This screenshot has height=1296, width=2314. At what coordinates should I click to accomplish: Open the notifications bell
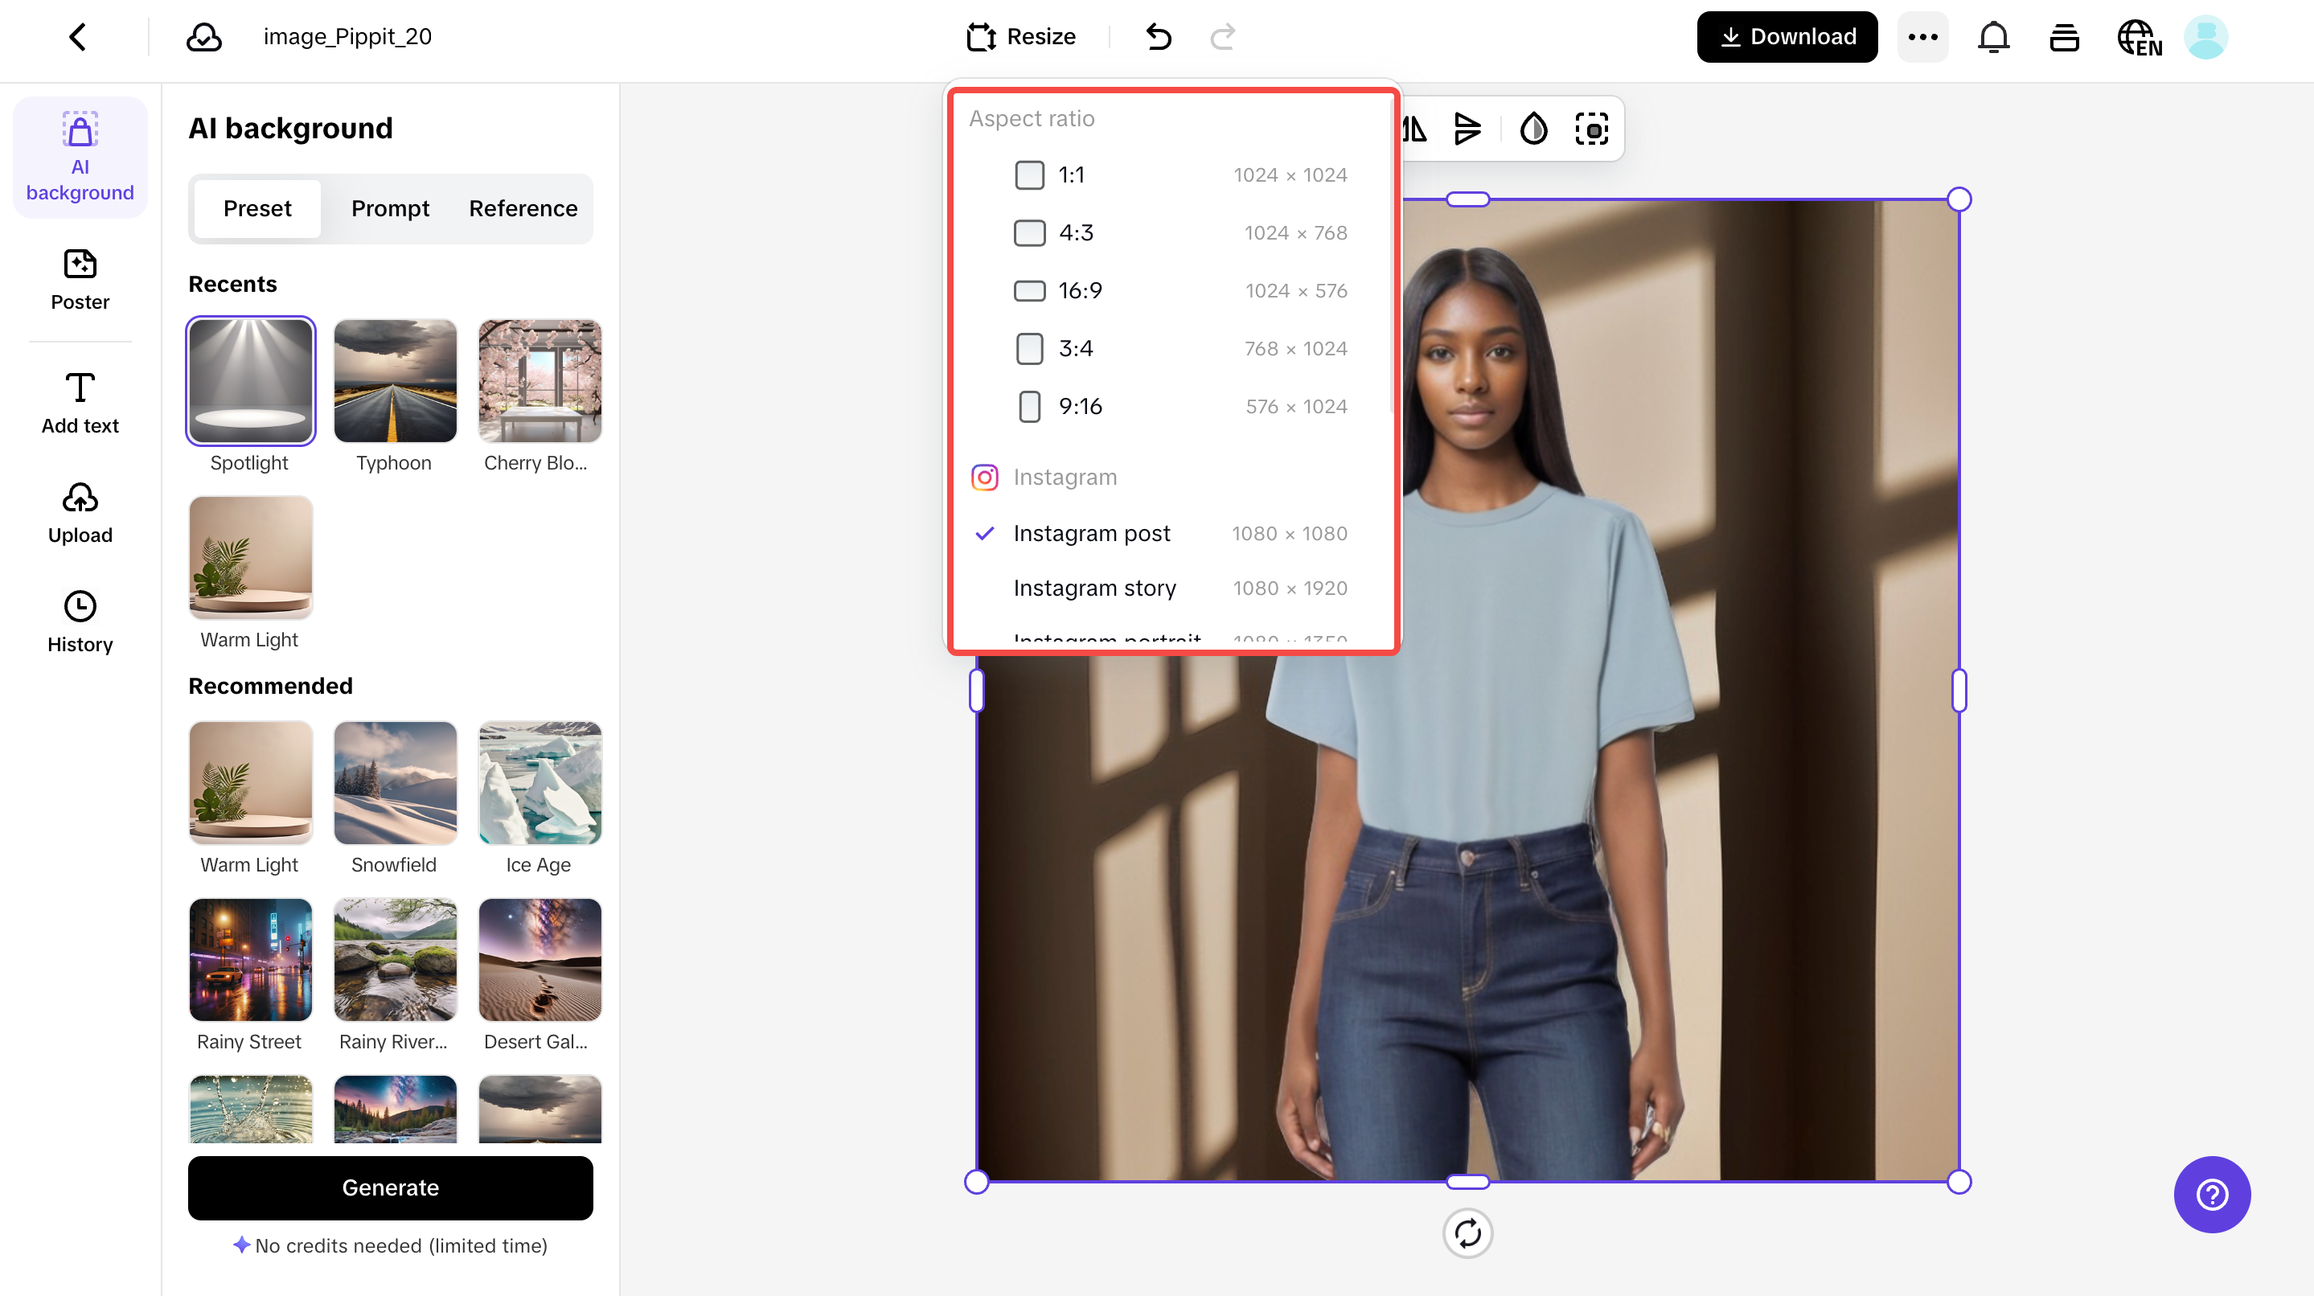pyautogui.click(x=1993, y=37)
